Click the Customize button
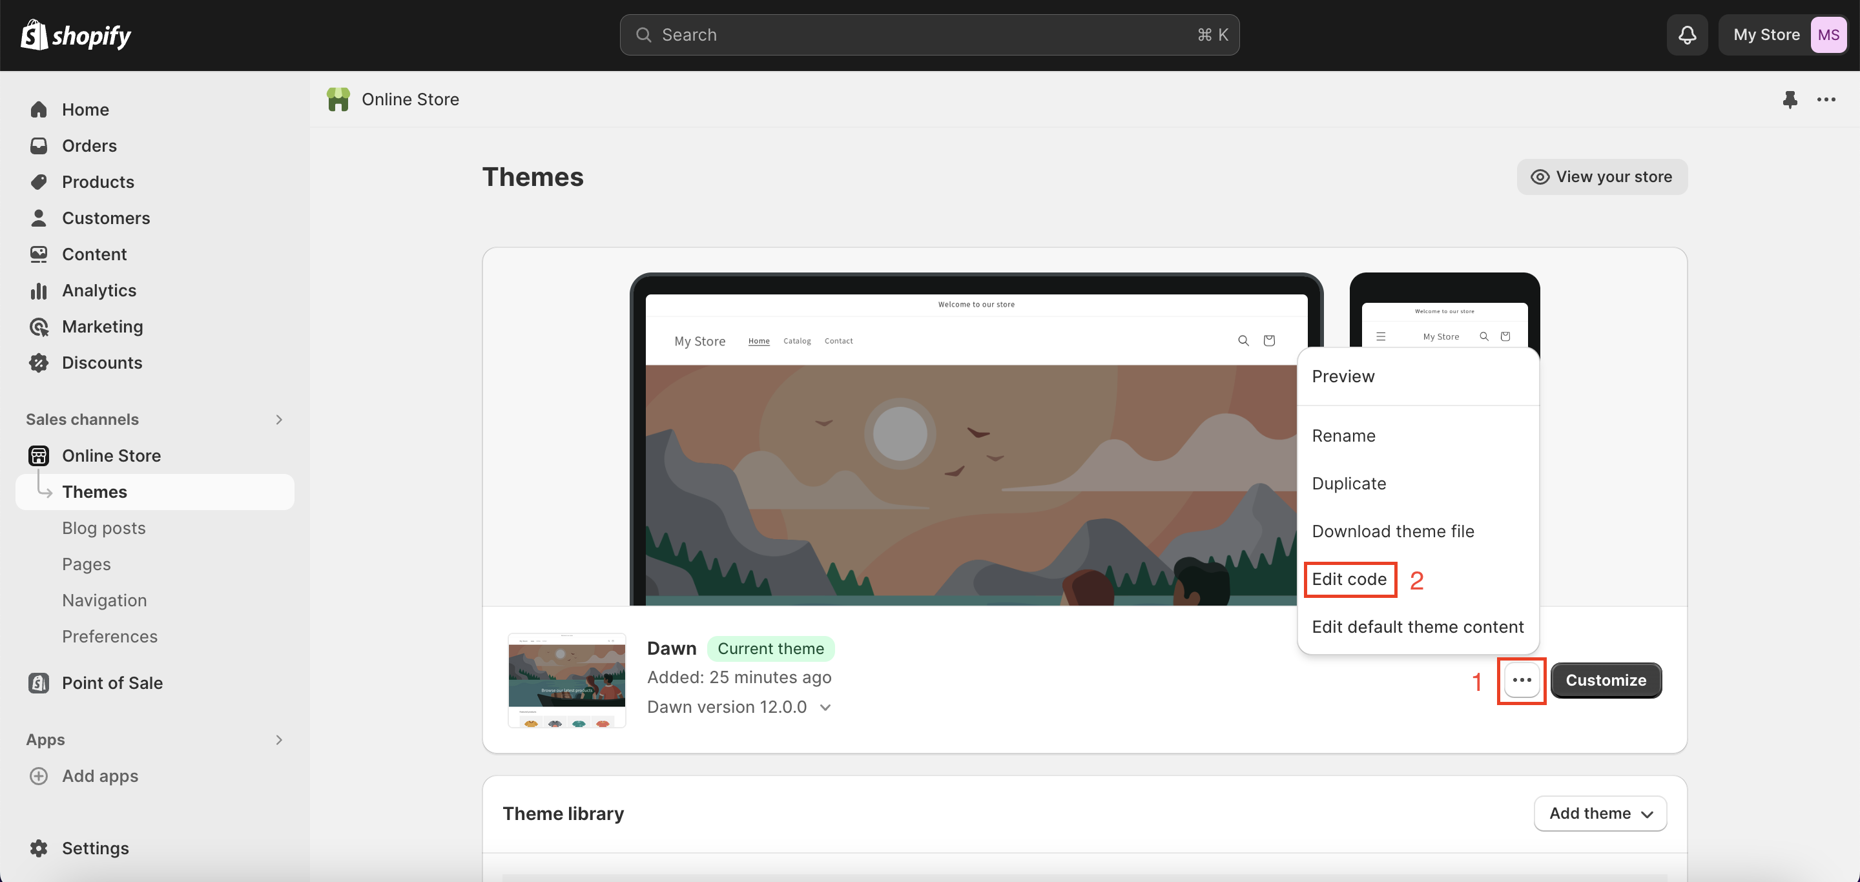Viewport: 1860px width, 882px height. 1605,679
